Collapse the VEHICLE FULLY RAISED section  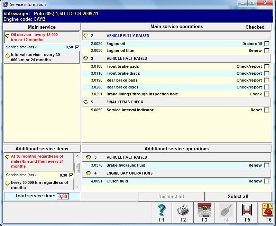point(86,36)
